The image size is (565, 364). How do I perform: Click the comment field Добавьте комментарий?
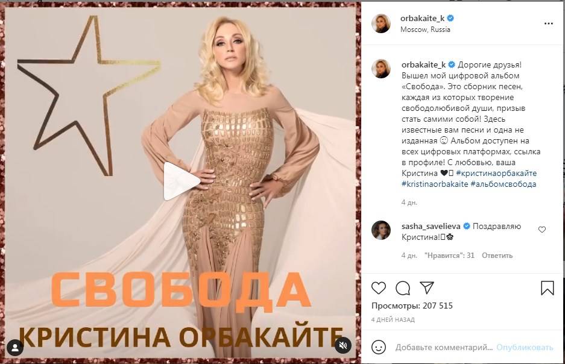point(444,348)
